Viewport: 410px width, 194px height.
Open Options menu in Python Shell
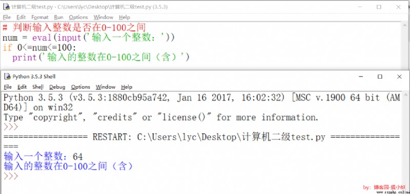coord(80,87)
